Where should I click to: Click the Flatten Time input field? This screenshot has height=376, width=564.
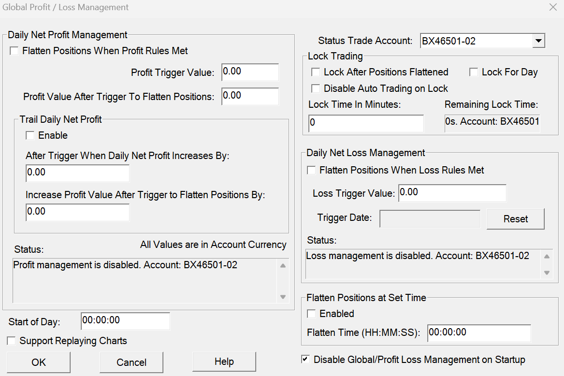[x=478, y=333]
